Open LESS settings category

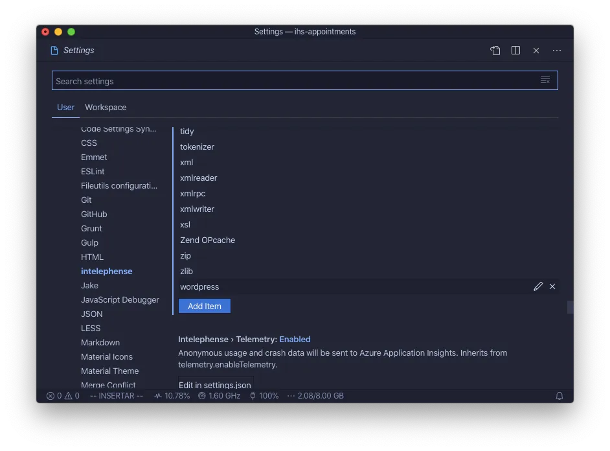pyautogui.click(x=91, y=329)
